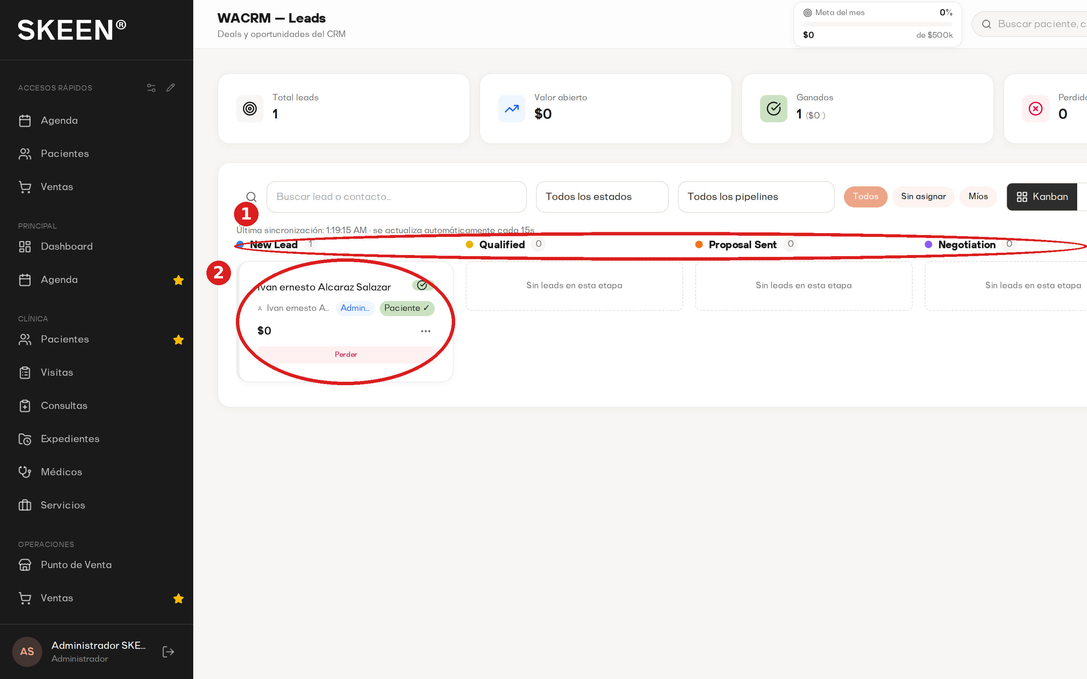Open Punto de Venta store icon
Viewport: 1087px width, 679px height.
[25, 565]
